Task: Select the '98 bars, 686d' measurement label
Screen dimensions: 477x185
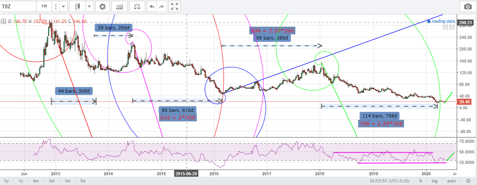Action: (x=271, y=38)
